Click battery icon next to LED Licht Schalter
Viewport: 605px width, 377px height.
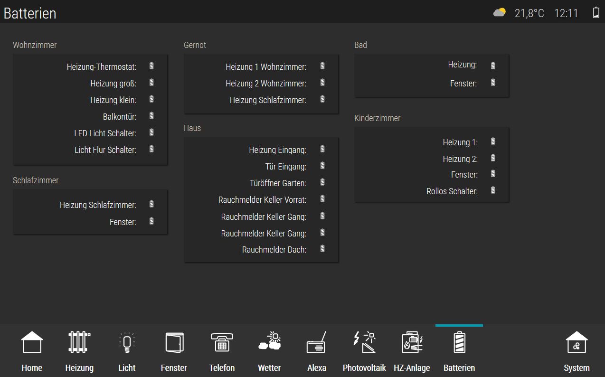pyautogui.click(x=151, y=132)
